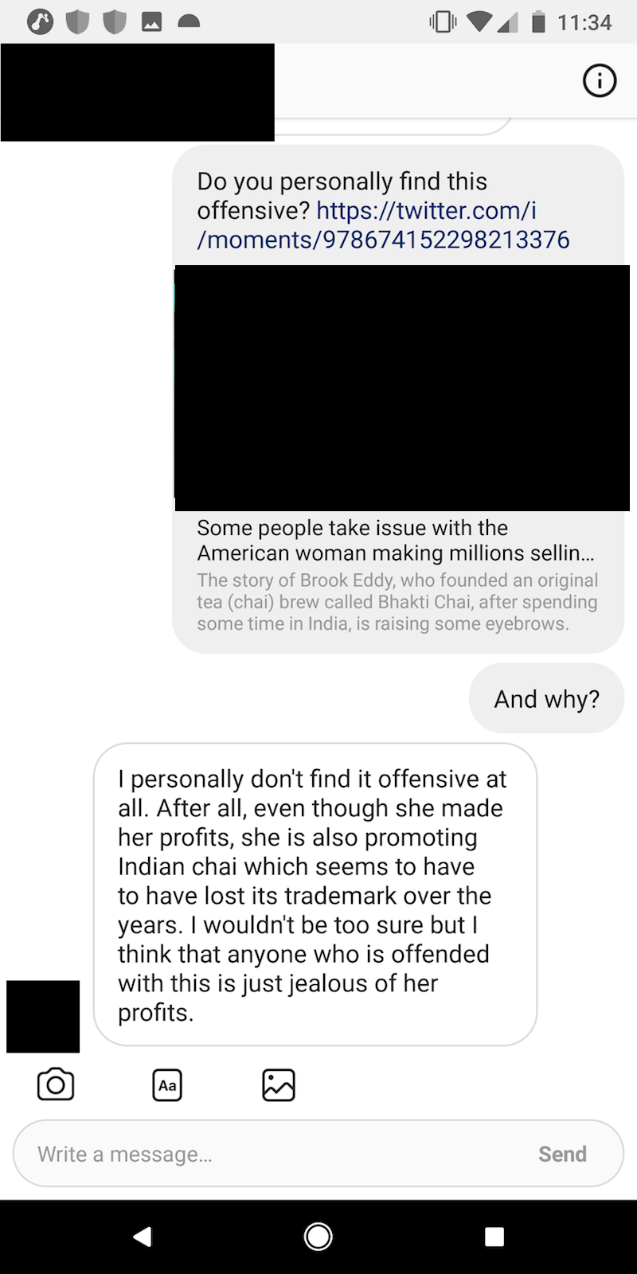Tap the vibrate mode icon in status bar
The height and width of the screenshot is (1274, 637).
click(x=443, y=21)
